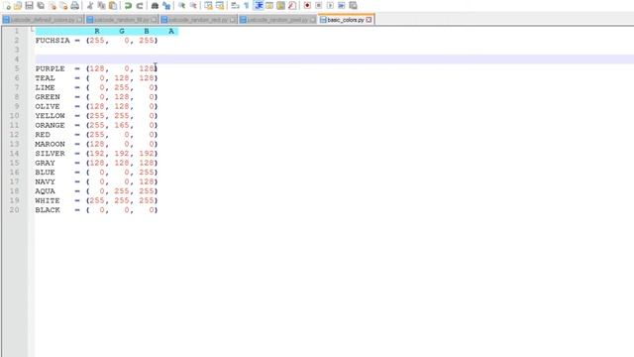Create a new file from toolbar

7,6
